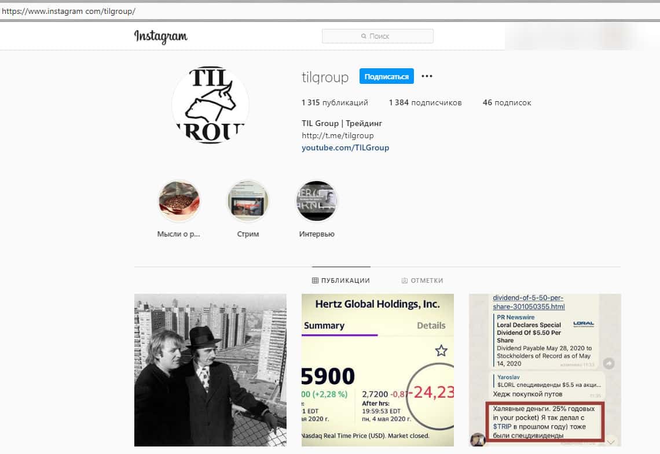
Task: Switch to the ПУБЛИКАЦИИ tab
Action: [x=341, y=280]
